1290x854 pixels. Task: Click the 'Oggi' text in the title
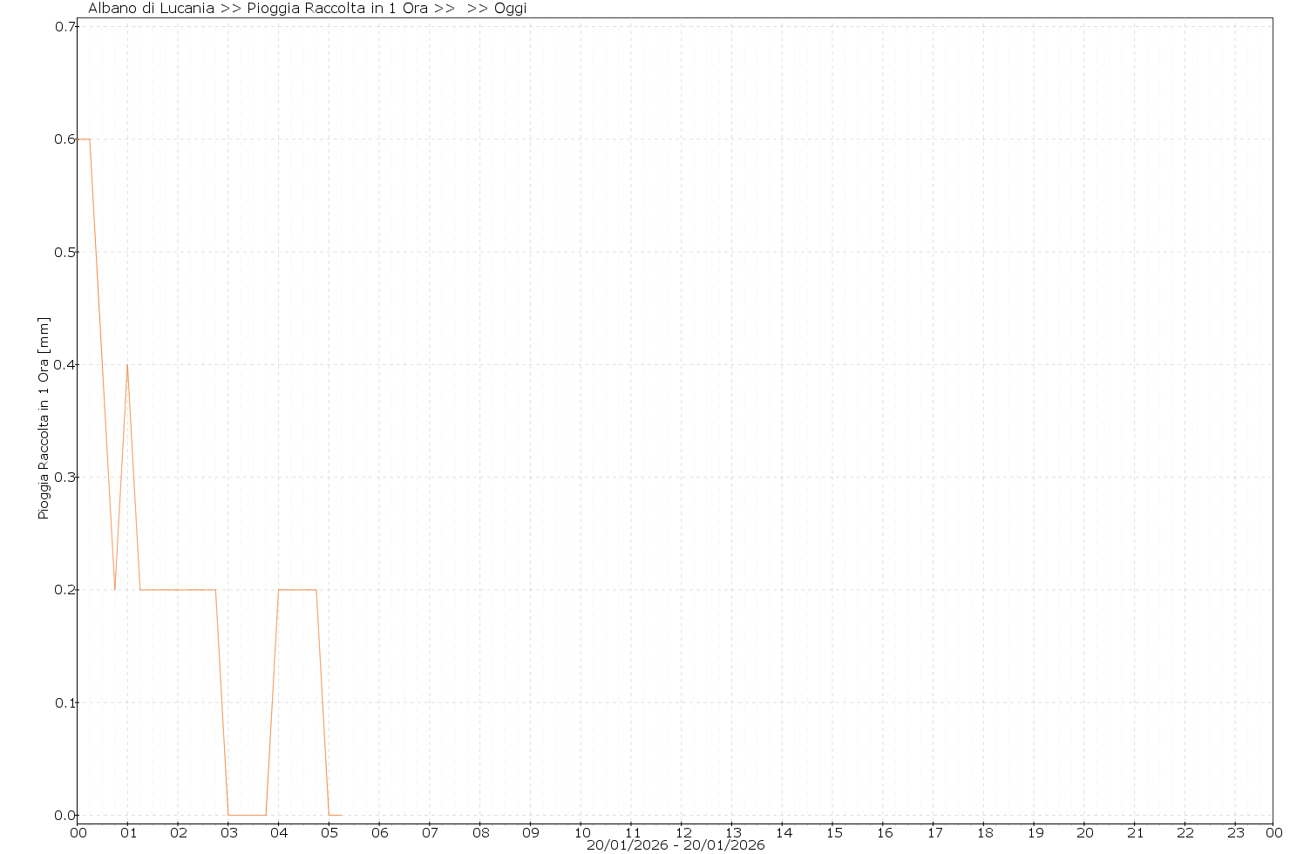click(x=510, y=9)
